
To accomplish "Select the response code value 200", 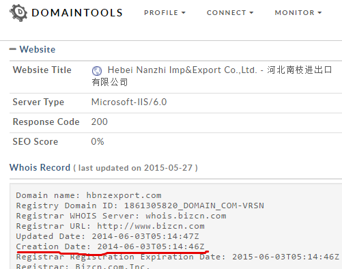I will [x=100, y=122].
